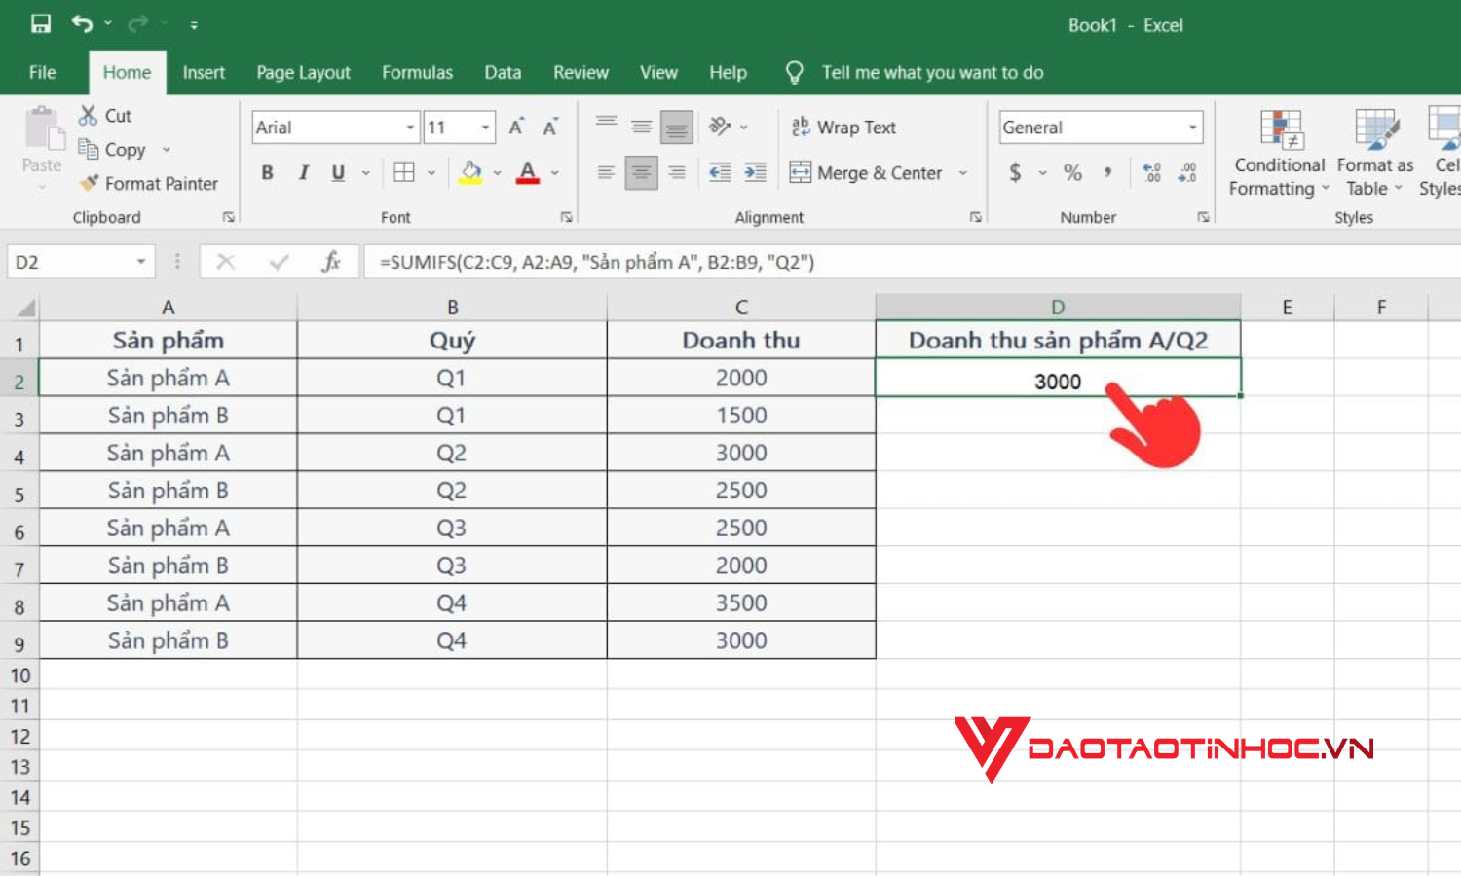Open the Page Layout tab

[x=303, y=72]
